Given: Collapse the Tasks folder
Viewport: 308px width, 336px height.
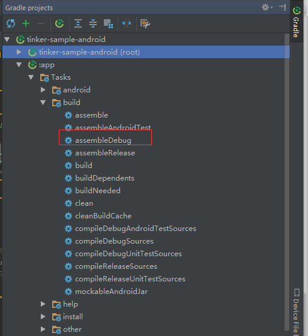Looking at the screenshot, I should coord(31,77).
